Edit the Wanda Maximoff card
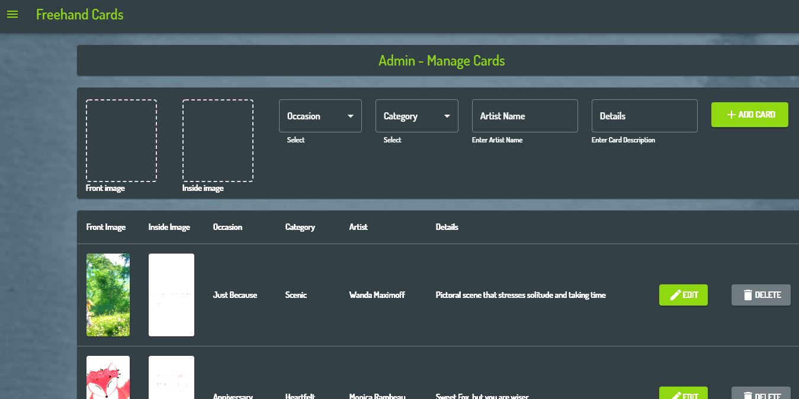The height and width of the screenshot is (399, 799). [683, 295]
